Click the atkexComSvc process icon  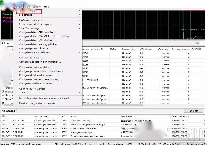[3, 91]
